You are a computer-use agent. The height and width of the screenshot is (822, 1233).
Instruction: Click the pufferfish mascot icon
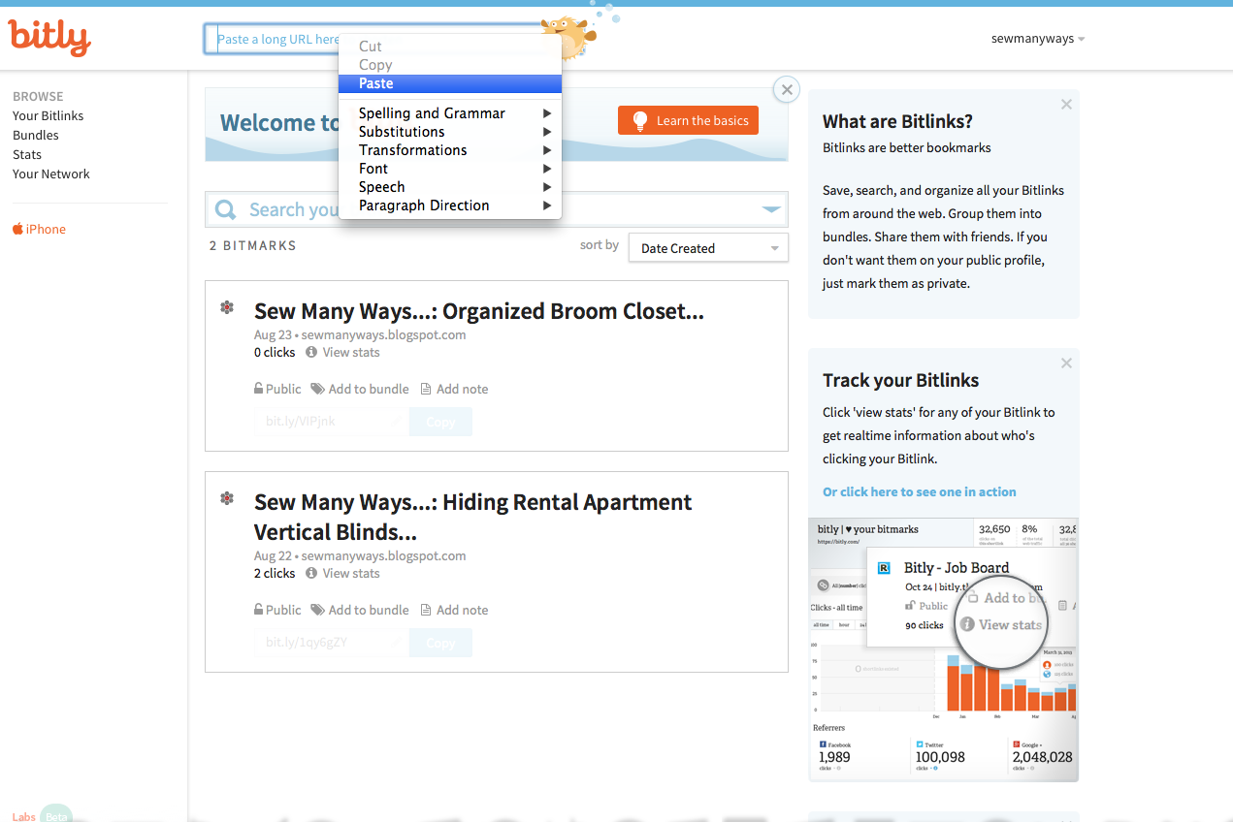tap(568, 36)
